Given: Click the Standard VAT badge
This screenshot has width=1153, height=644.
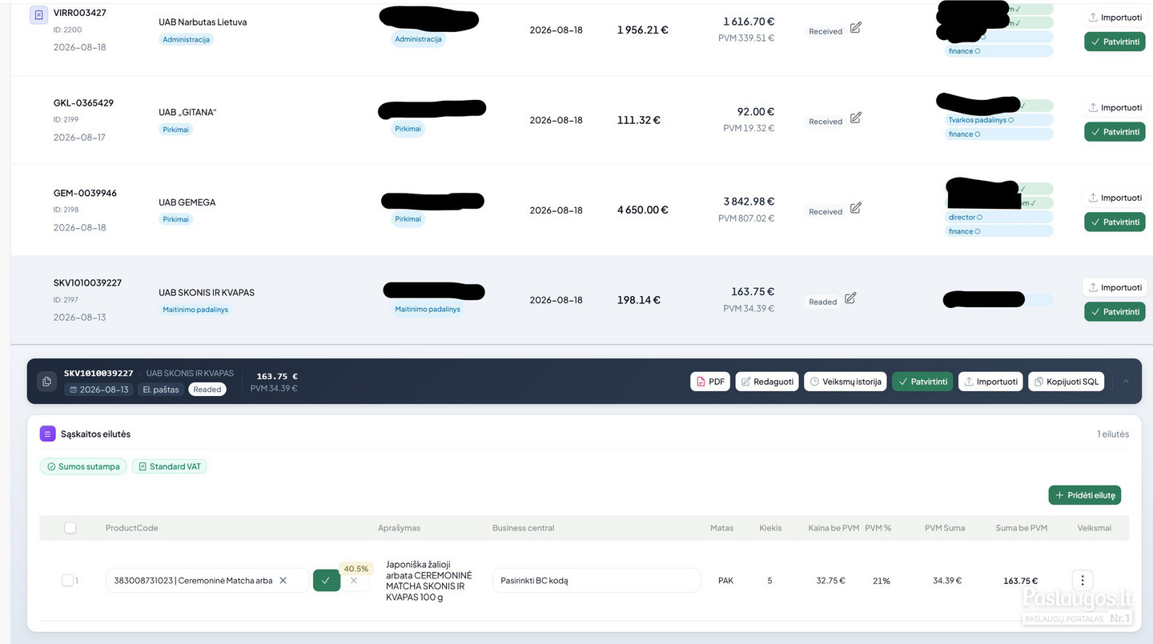Looking at the screenshot, I should (x=169, y=466).
